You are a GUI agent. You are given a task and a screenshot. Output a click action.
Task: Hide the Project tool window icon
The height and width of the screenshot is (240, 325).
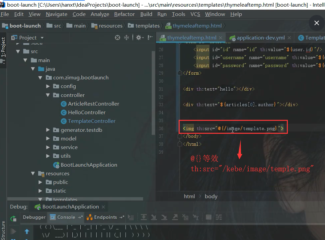(x=150, y=38)
